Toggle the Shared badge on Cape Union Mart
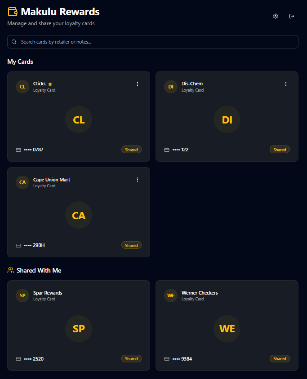Viewport: 307px width, 379px height. [131, 245]
